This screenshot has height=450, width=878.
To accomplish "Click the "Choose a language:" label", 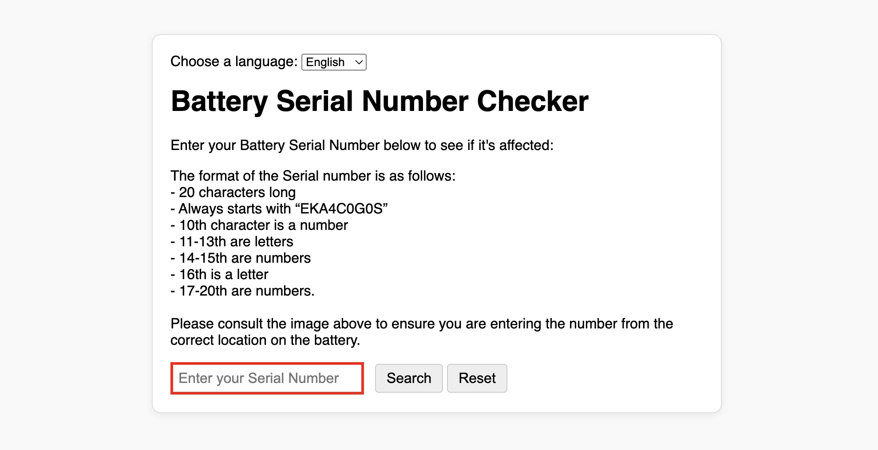I will point(234,61).
